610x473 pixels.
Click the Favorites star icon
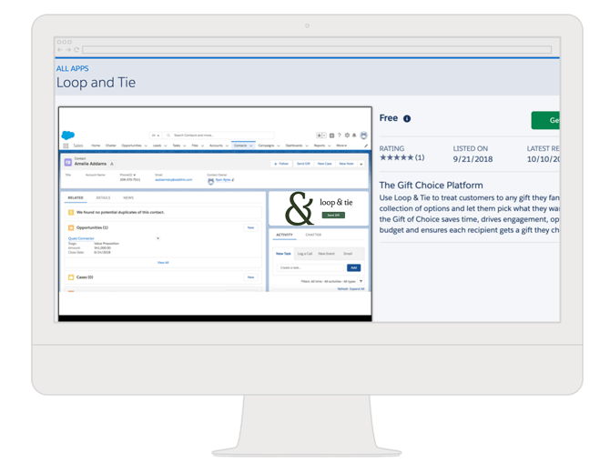[x=319, y=136]
